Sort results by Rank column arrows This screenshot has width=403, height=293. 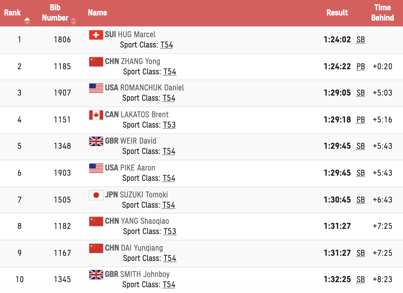point(27,21)
